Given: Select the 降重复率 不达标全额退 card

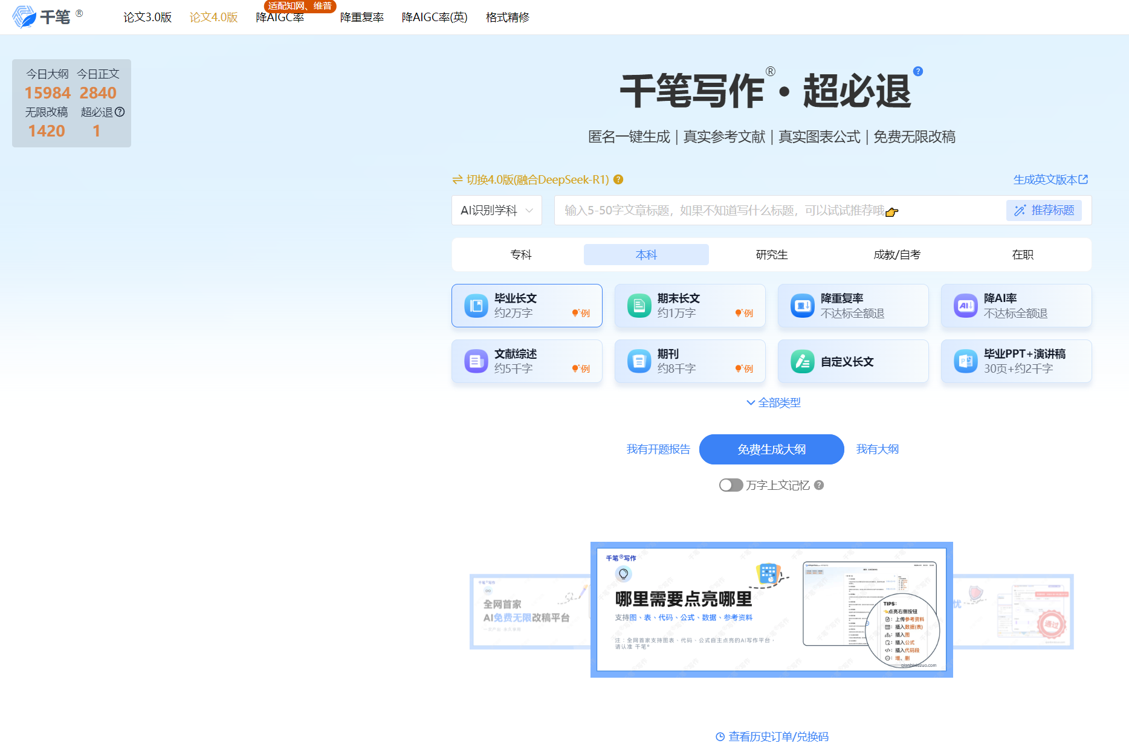Looking at the screenshot, I should click(853, 306).
